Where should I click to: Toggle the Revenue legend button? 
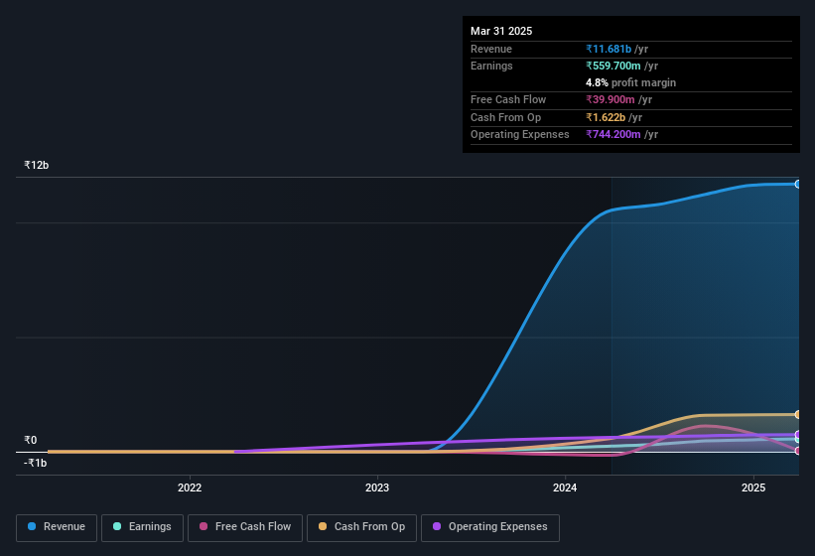[x=57, y=527]
